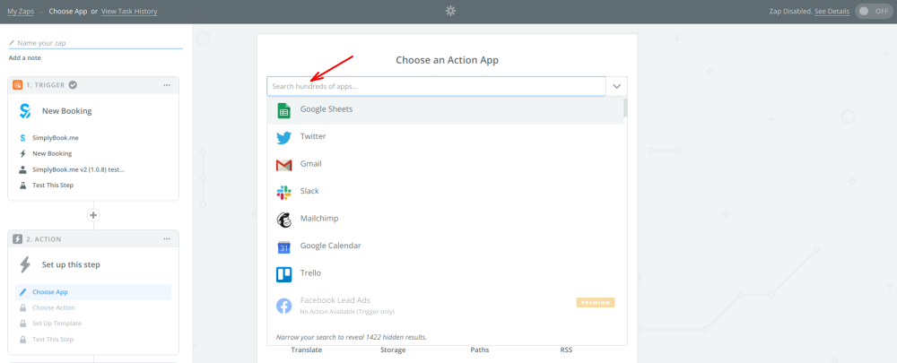
Task: Pick the Google Calendar icon
Action: [283, 246]
